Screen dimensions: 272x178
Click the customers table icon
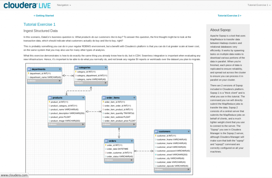pyautogui.click(x=156, y=132)
